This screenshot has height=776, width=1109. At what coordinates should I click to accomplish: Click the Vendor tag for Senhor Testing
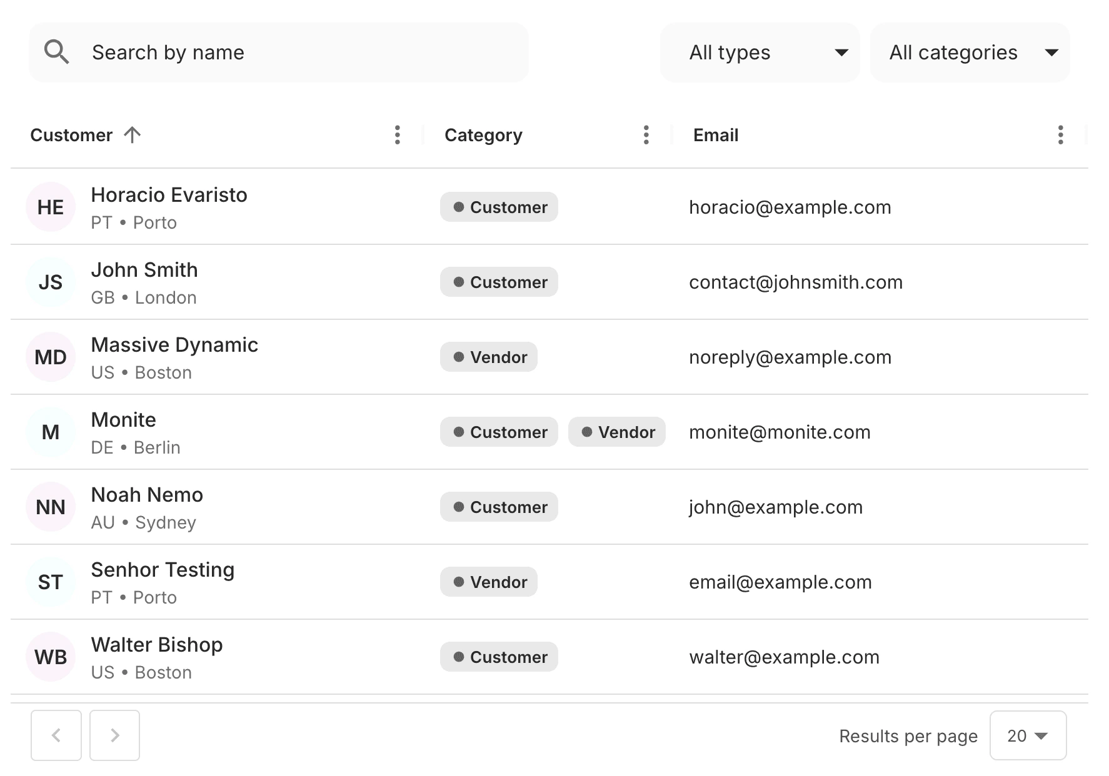(489, 582)
